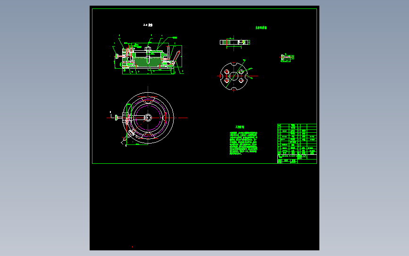Click the knob at left of the top view

pos(116,118)
